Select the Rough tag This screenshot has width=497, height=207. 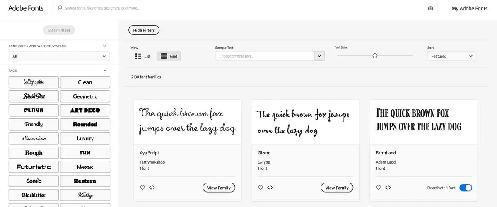click(34, 153)
